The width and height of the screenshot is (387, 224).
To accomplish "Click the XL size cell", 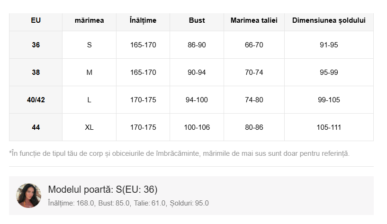I will [x=89, y=127].
